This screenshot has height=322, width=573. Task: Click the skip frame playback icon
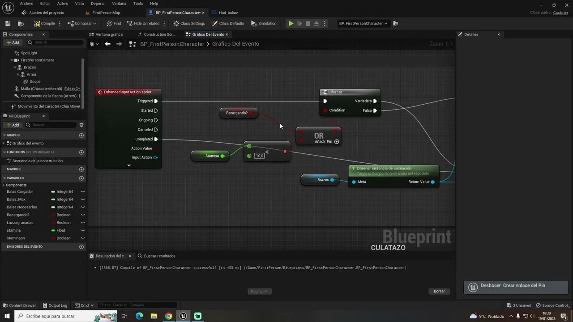coord(299,23)
